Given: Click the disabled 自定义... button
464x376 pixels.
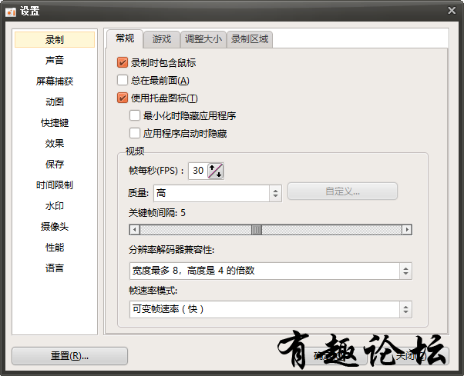Looking at the screenshot, I should (342, 191).
